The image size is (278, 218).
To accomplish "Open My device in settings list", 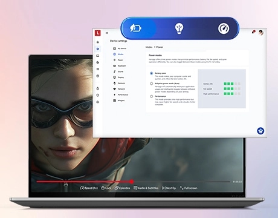I will (x=120, y=48).
